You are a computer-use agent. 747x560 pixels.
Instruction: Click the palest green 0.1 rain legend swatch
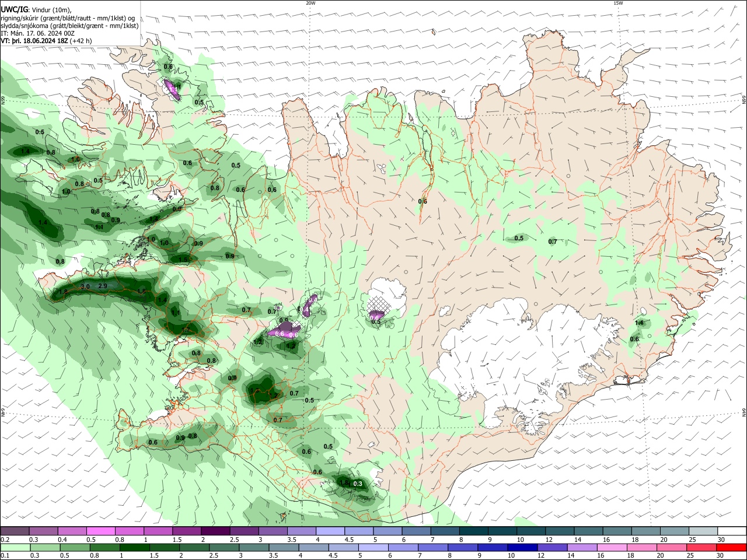[15, 547]
